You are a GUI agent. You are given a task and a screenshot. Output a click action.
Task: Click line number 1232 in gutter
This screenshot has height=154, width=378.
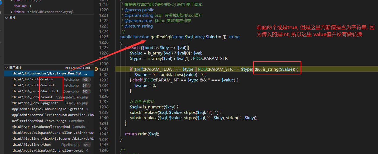pyautogui.click(x=104, y=75)
